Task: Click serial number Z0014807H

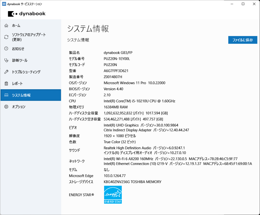Action: 113,77
